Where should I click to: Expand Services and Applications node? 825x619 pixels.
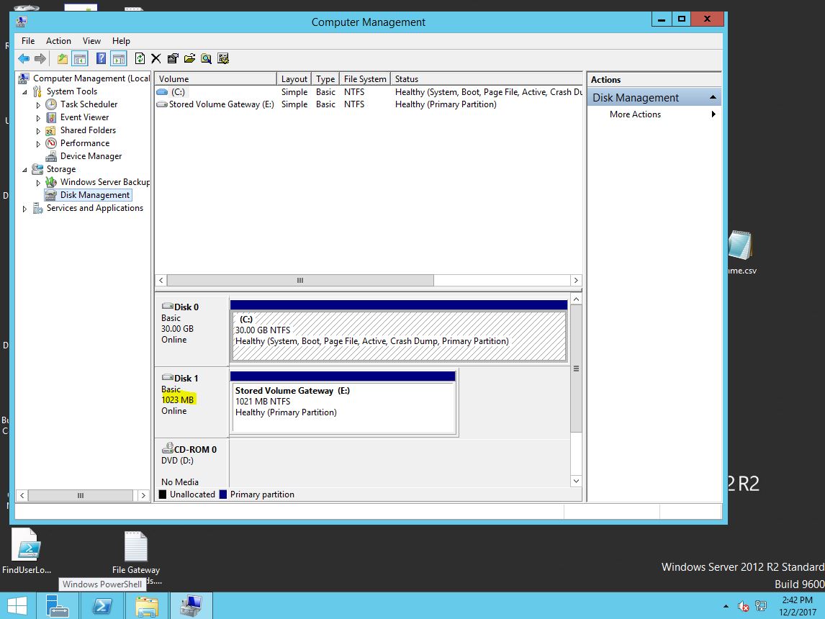25,209
